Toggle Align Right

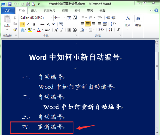(94, 24)
